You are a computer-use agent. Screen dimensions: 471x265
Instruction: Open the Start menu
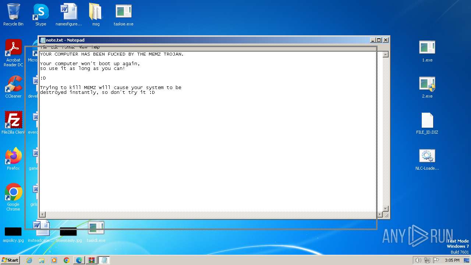tap(10, 260)
